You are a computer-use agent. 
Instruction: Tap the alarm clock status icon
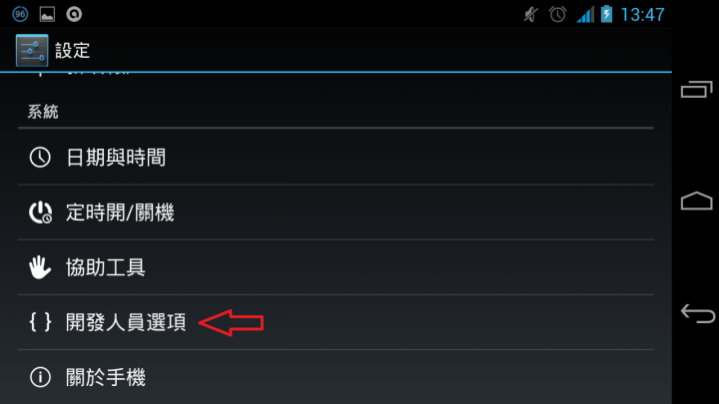[557, 14]
